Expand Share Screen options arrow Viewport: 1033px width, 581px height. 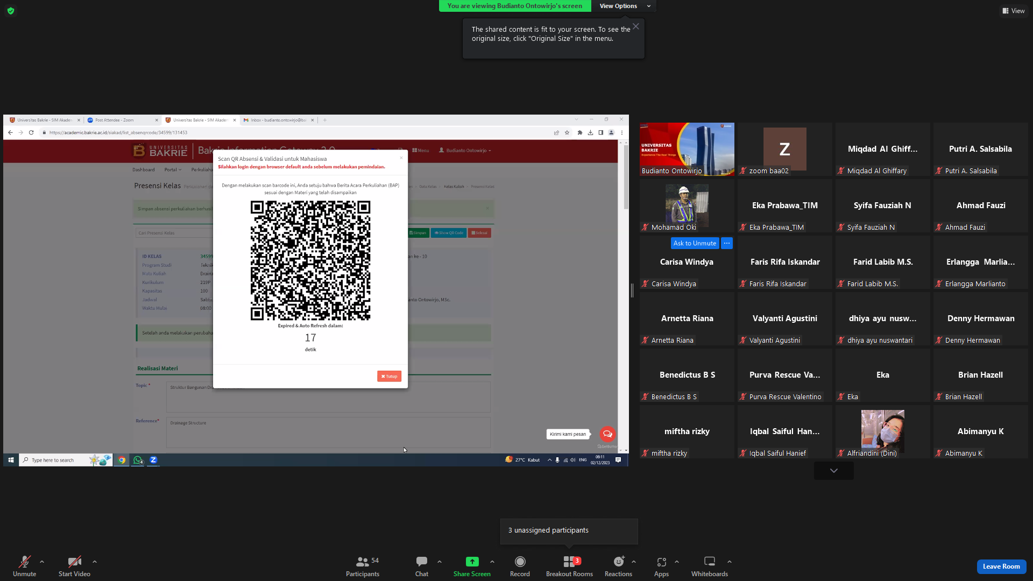[x=492, y=562]
